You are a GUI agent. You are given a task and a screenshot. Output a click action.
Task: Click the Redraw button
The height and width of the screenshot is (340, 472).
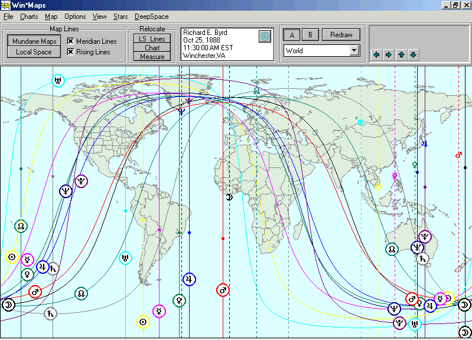point(341,35)
